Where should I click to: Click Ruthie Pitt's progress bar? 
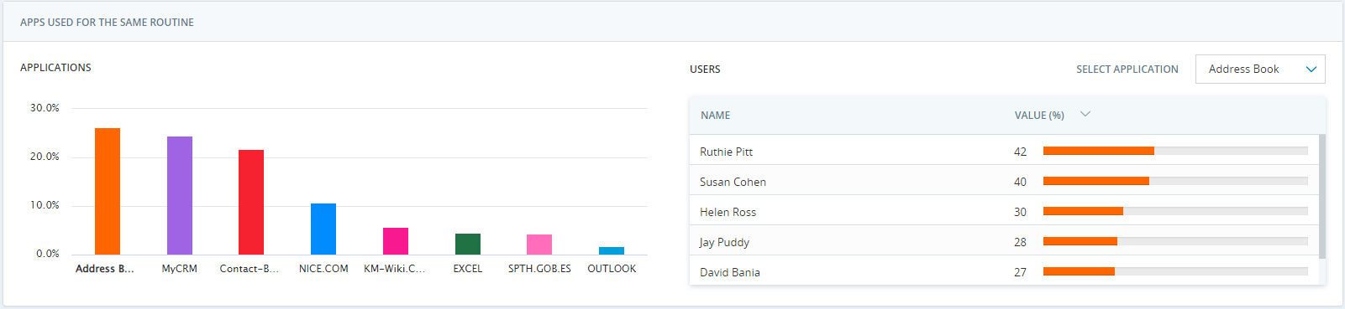click(x=1175, y=151)
